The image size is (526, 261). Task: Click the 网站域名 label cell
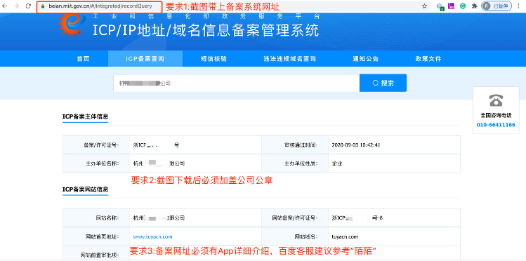tap(295, 236)
